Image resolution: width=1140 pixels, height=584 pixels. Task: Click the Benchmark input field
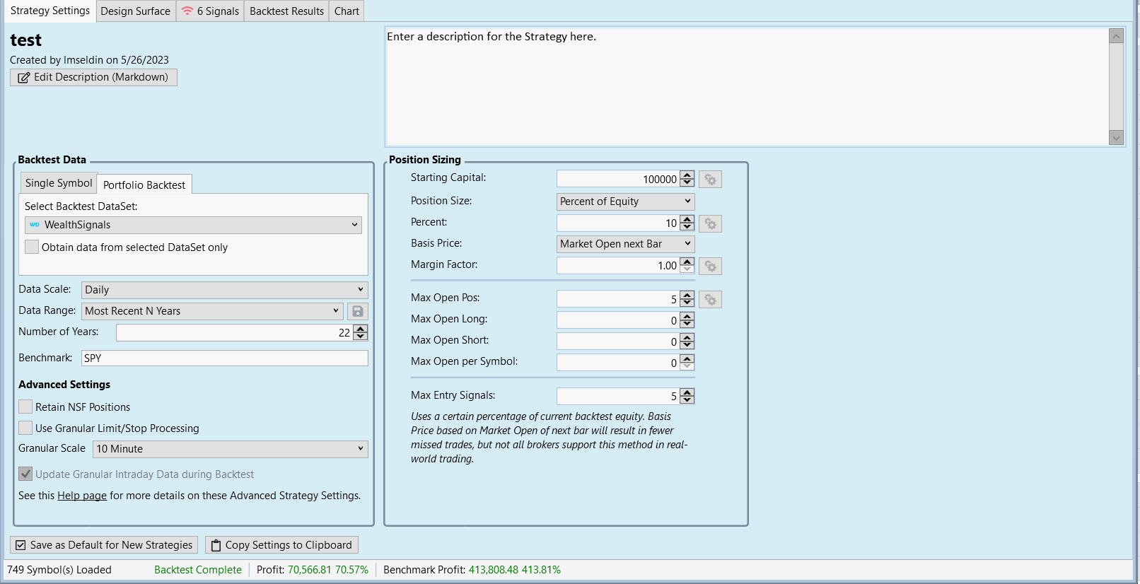click(224, 358)
